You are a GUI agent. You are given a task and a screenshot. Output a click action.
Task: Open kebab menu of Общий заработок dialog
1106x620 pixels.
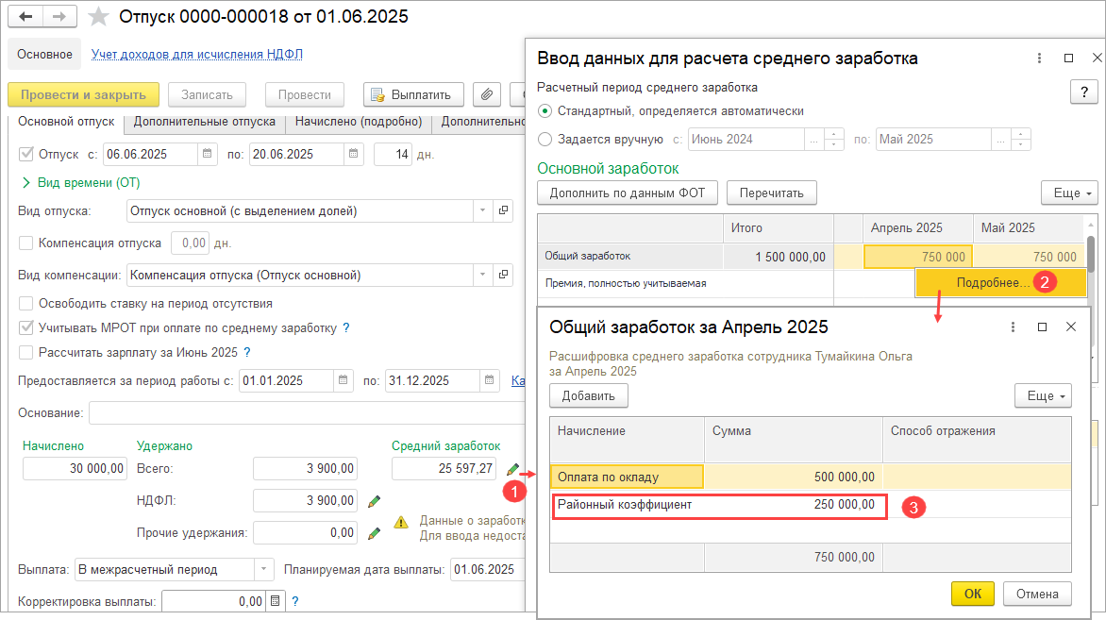coord(1013,327)
